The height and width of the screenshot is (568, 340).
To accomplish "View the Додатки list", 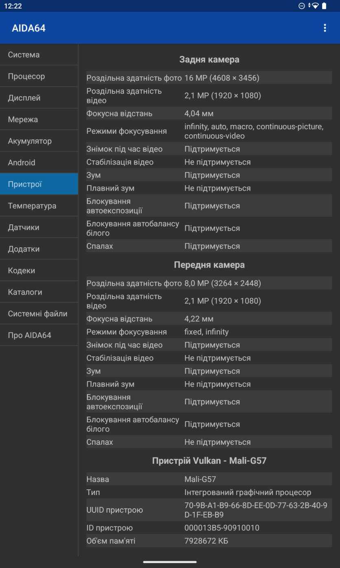I will click(39, 249).
